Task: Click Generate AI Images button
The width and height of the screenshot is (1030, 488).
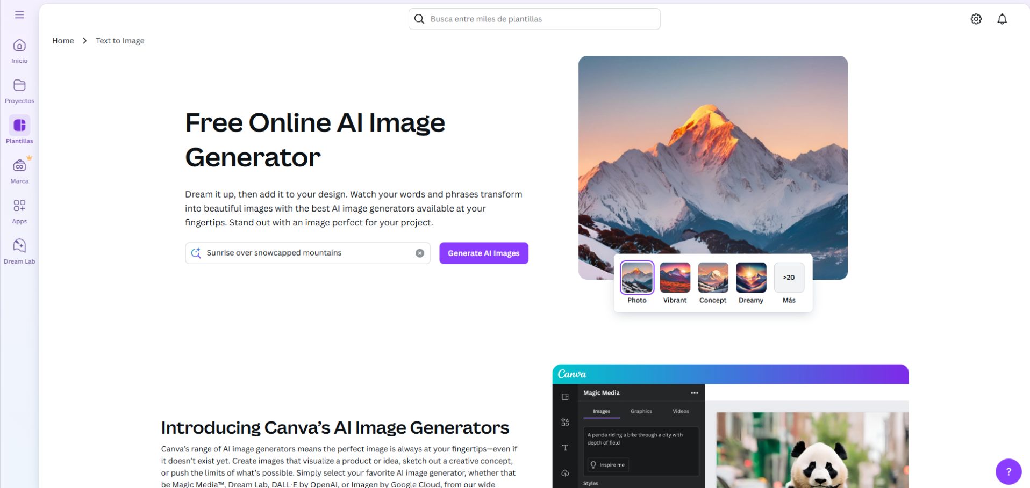Action: click(484, 253)
